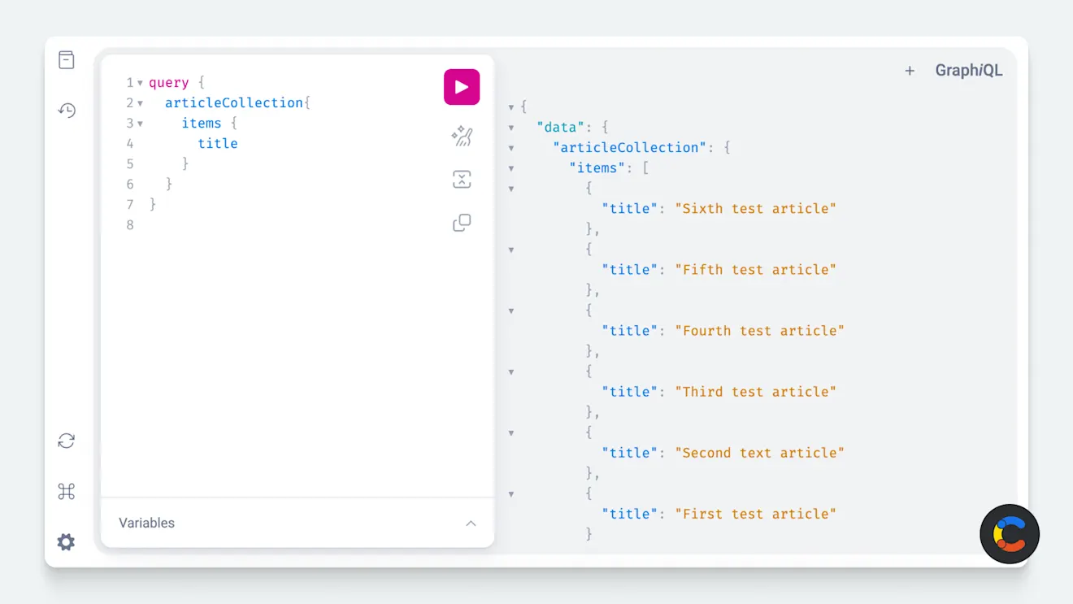Copy the query to clipboard icon
The width and height of the screenshot is (1073, 604).
pyautogui.click(x=462, y=223)
